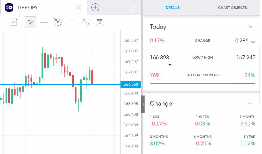Click the LOW / HIGH label
This screenshot has height=154, width=262.
coord(202,57)
